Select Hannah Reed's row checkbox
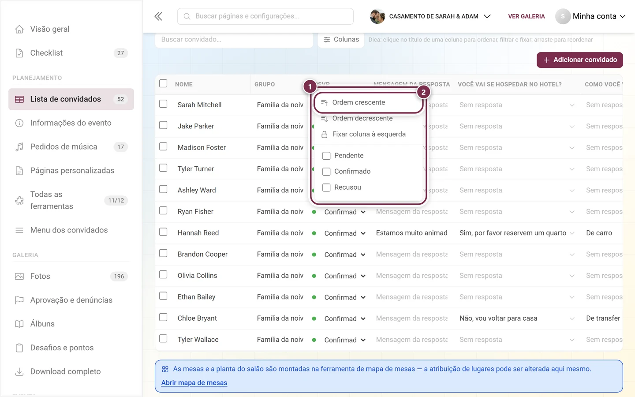Screen dimensions: 635x397 [x=163, y=232]
